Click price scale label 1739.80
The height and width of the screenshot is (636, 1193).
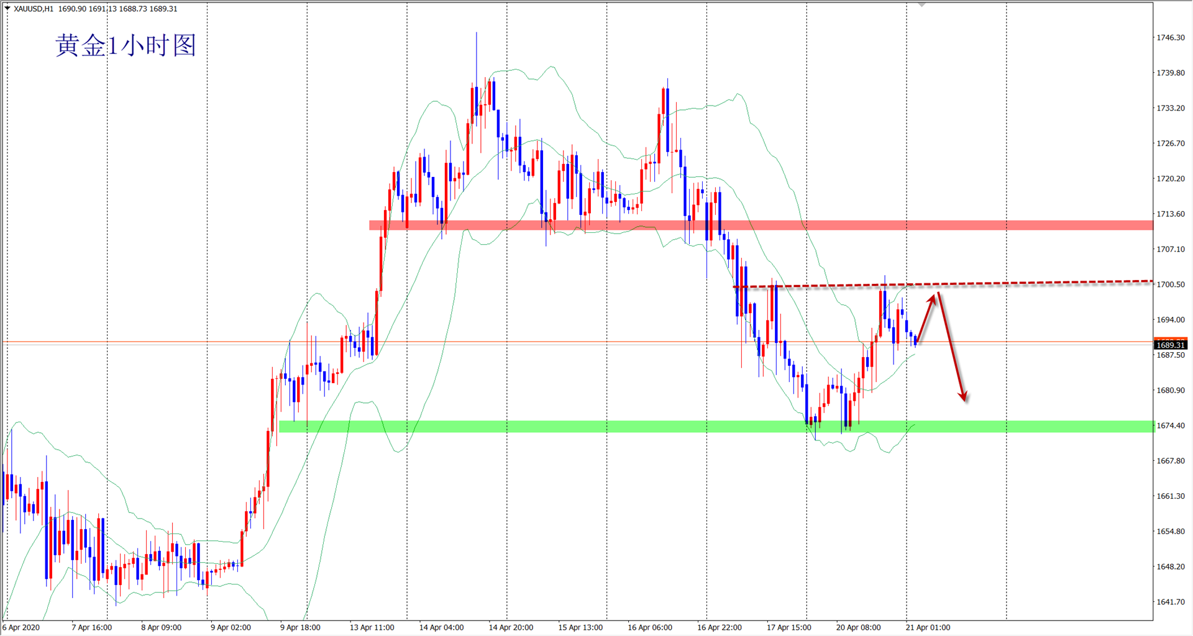click(1170, 73)
